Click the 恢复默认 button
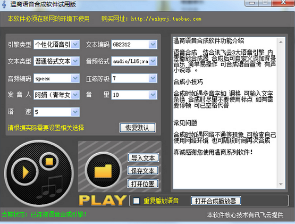Screen dimensions: 295x224 click(x=137, y=128)
